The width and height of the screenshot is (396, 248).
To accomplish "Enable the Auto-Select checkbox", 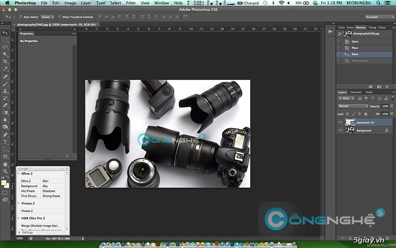I will 21,17.
